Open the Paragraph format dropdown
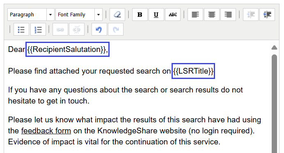 (31, 14)
